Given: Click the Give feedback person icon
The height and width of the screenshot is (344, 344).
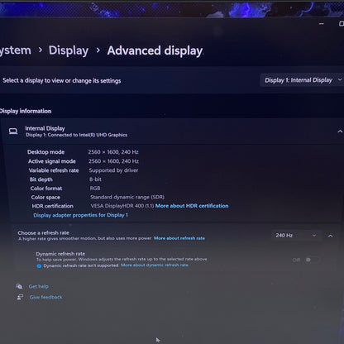Looking at the screenshot, I should 20,297.
